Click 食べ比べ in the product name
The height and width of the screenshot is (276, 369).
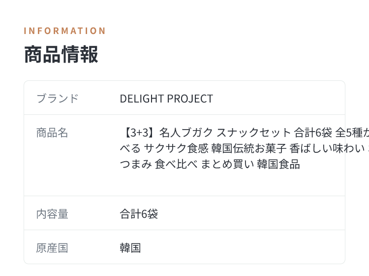tap(176, 164)
